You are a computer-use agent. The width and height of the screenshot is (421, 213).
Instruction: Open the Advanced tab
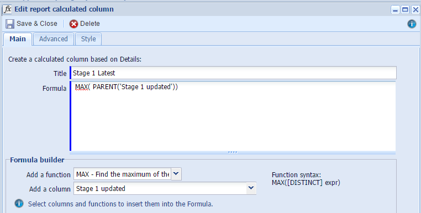(54, 39)
